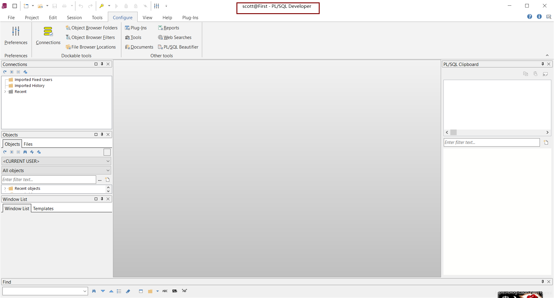Open the New file toolbar icon
The image size is (554, 298).
(26, 6)
